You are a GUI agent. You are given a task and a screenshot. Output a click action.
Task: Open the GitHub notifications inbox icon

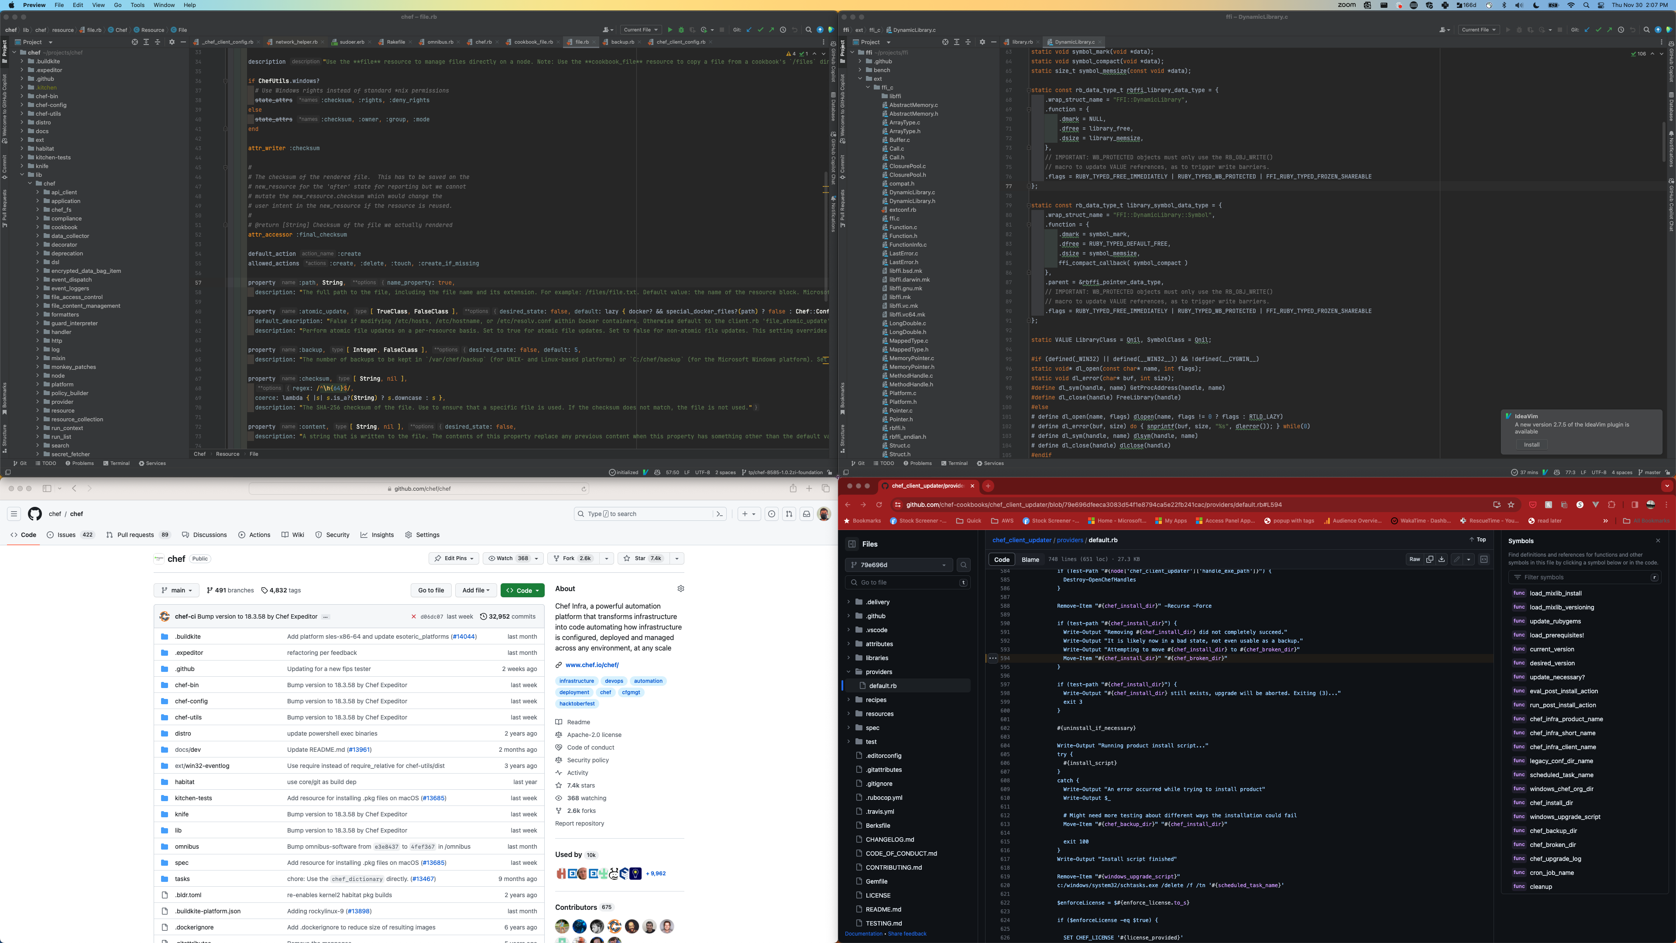click(806, 514)
